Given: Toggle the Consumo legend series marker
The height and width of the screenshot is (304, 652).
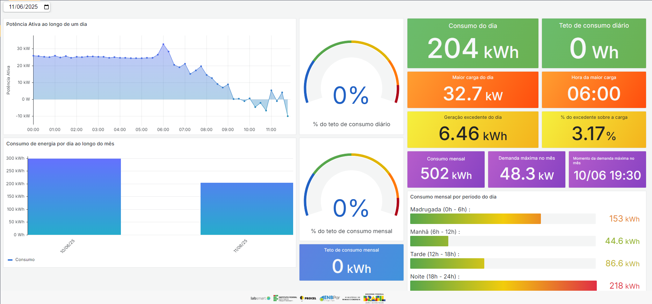Looking at the screenshot, I should point(10,260).
